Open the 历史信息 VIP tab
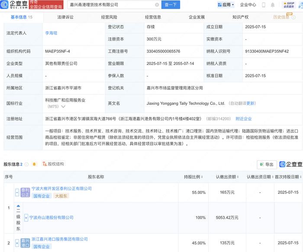Screen dimensions: 303x252 (281, 17)
